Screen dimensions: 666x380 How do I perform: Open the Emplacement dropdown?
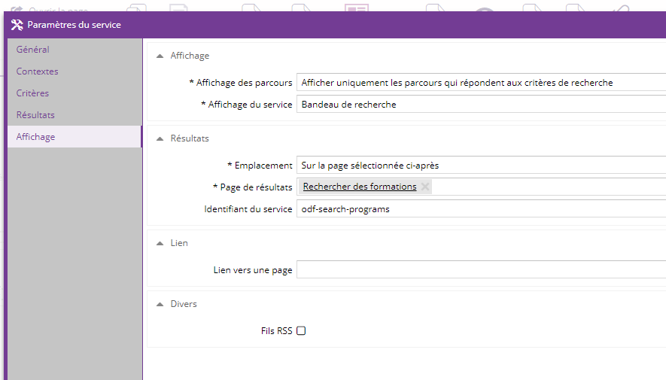[x=480, y=165]
